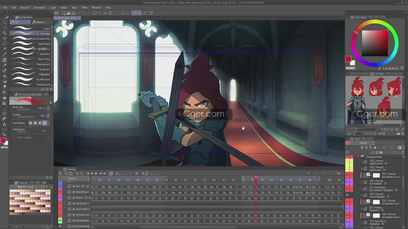Expand the LightGuides2 : 83 layer folder

362,162
